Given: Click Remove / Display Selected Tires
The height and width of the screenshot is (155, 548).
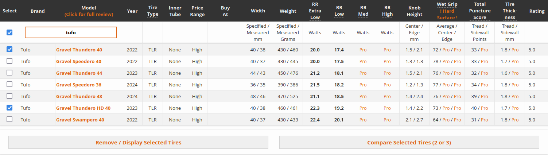Looking at the screenshot, I should click(x=138, y=142).
